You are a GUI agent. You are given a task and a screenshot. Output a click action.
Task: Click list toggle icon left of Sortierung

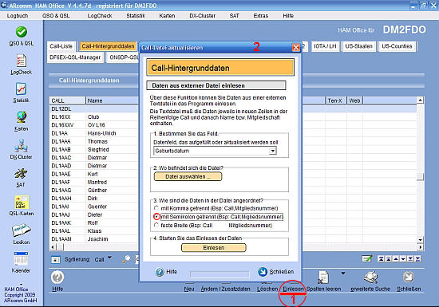(x=55, y=260)
